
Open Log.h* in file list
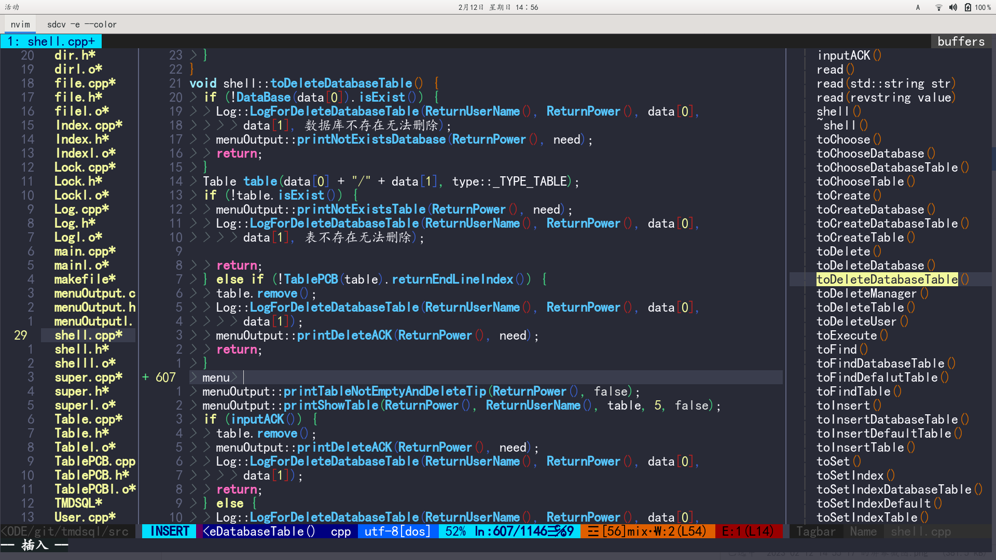coord(75,223)
